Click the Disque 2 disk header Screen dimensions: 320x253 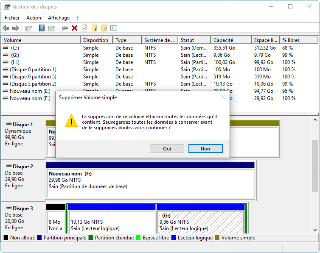(x=23, y=181)
